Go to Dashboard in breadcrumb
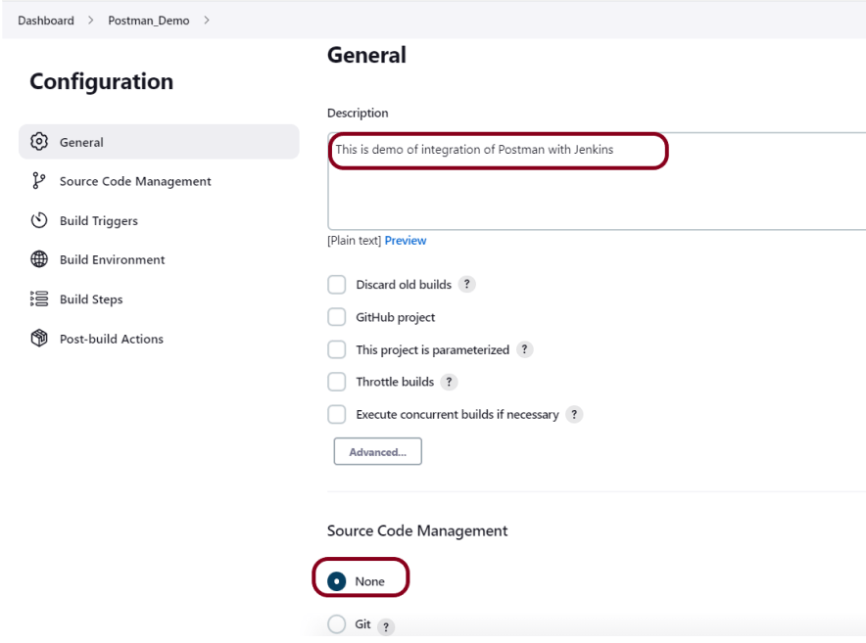Image resolution: width=866 pixels, height=643 pixels. pos(46,21)
